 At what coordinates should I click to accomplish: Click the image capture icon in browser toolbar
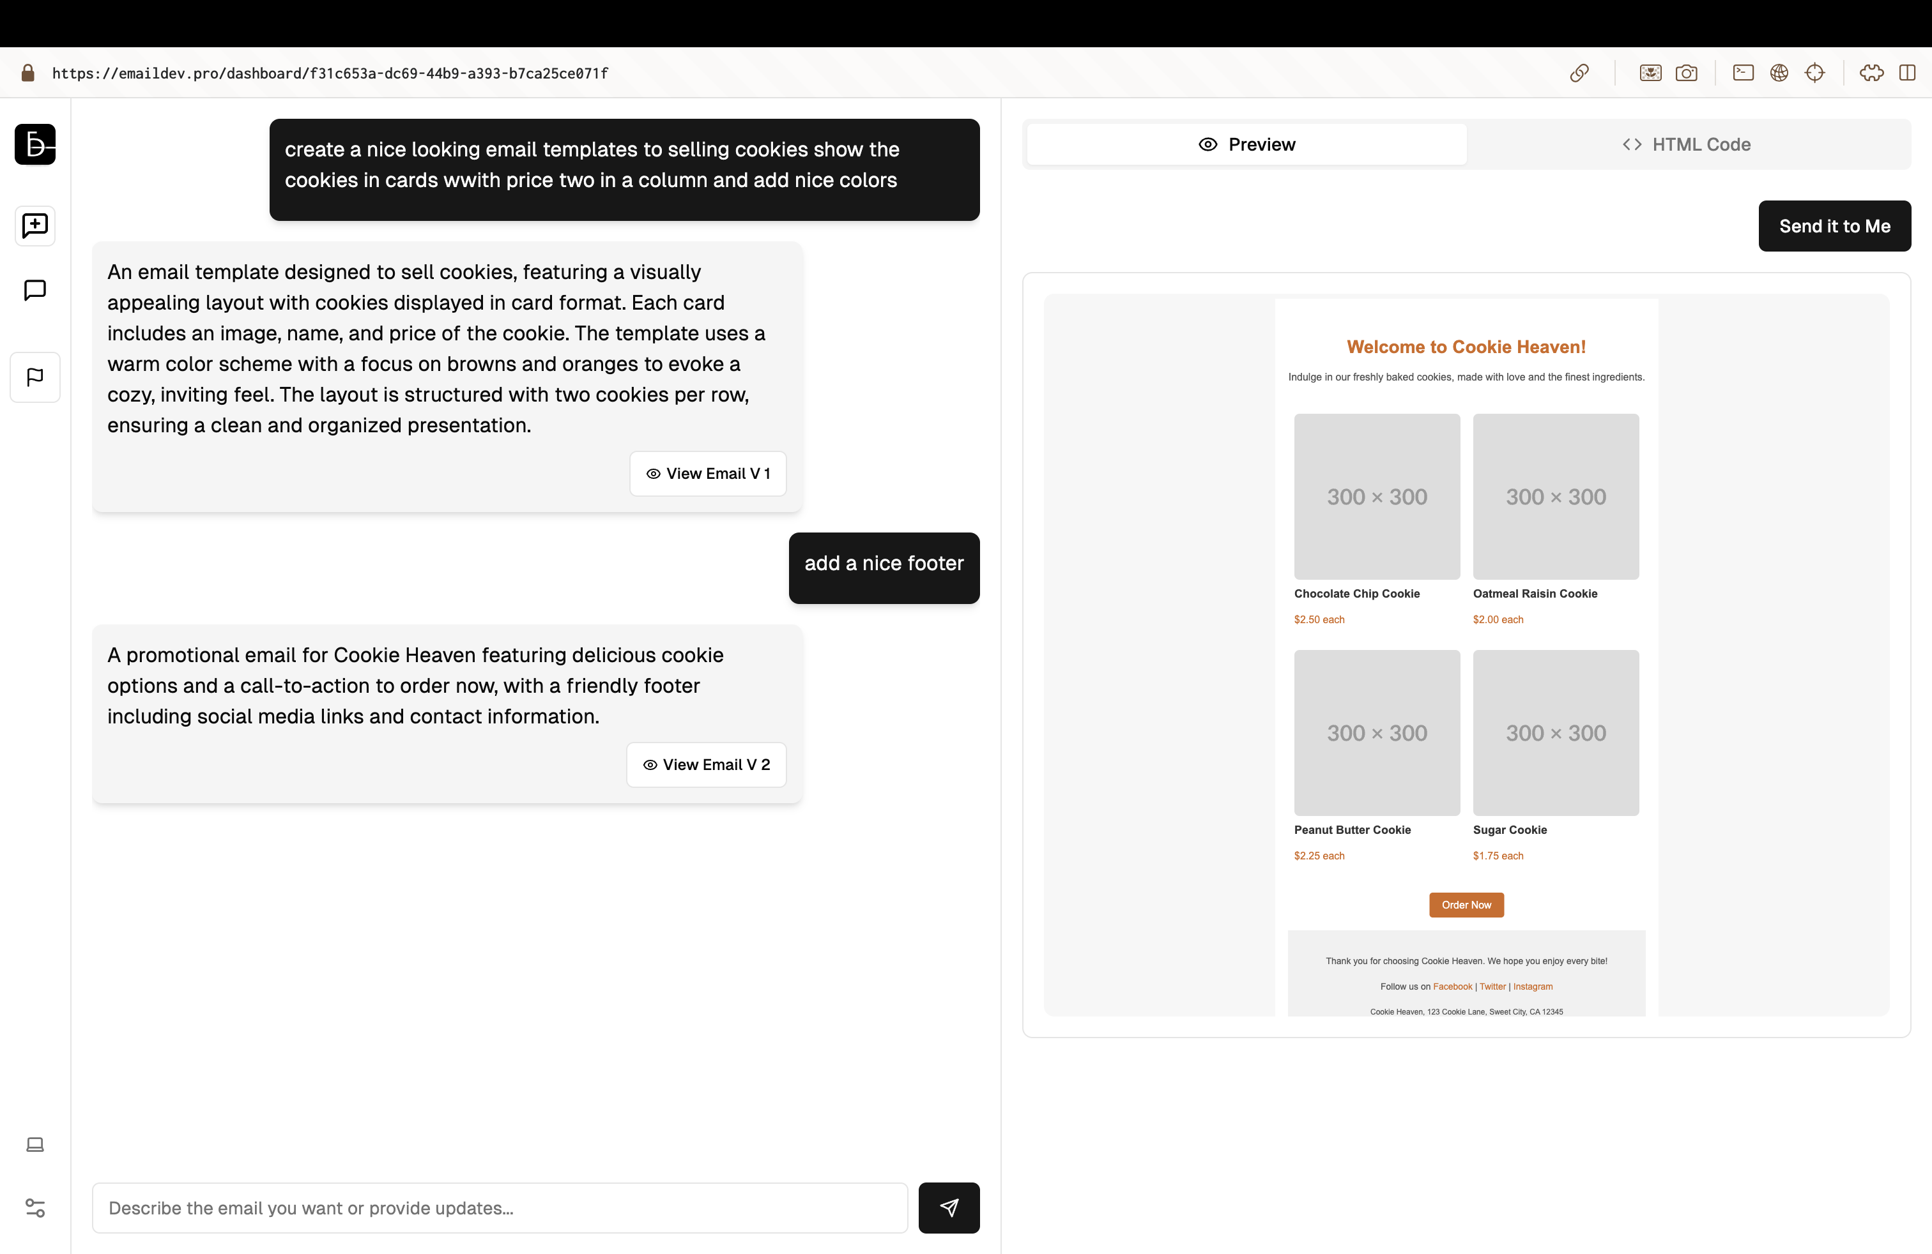coord(1650,73)
